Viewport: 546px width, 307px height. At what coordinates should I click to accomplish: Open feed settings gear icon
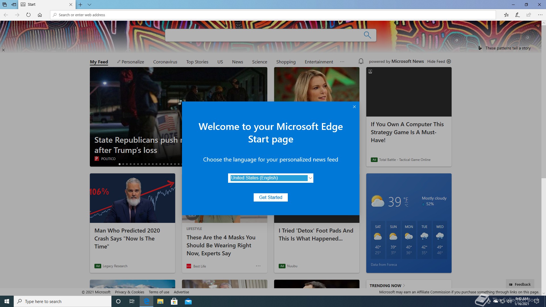click(449, 61)
